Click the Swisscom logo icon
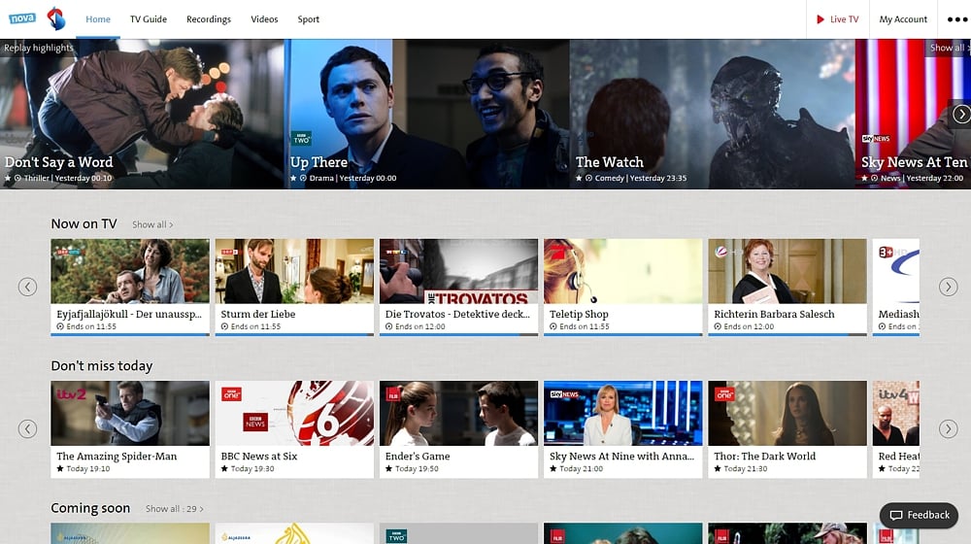This screenshot has height=544, width=971. click(x=56, y=19)
